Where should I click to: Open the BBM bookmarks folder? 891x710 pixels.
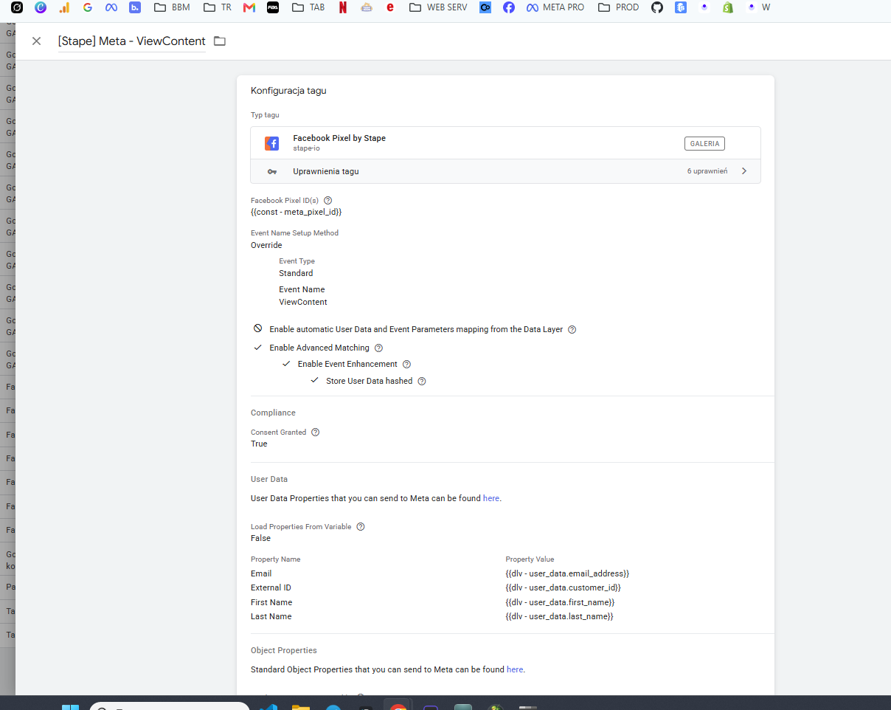(x=173, y=7)
